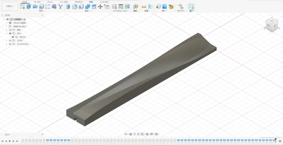Screen dimensions: 283x145
Task: Click the Orbit navigation icon
Action: 126,134
